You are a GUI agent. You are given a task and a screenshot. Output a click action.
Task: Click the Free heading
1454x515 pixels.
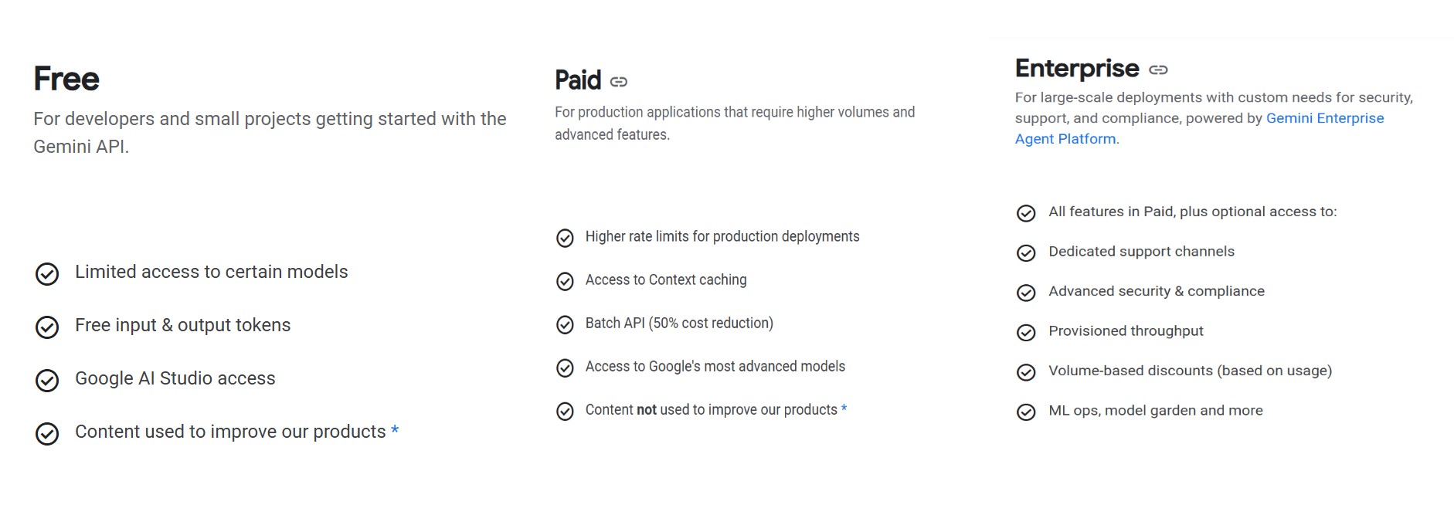(x=66, y=79)
